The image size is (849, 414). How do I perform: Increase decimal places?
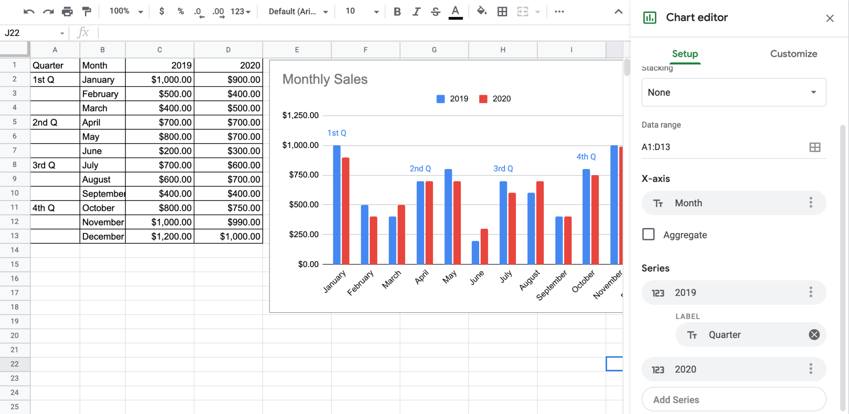[218, 12]
